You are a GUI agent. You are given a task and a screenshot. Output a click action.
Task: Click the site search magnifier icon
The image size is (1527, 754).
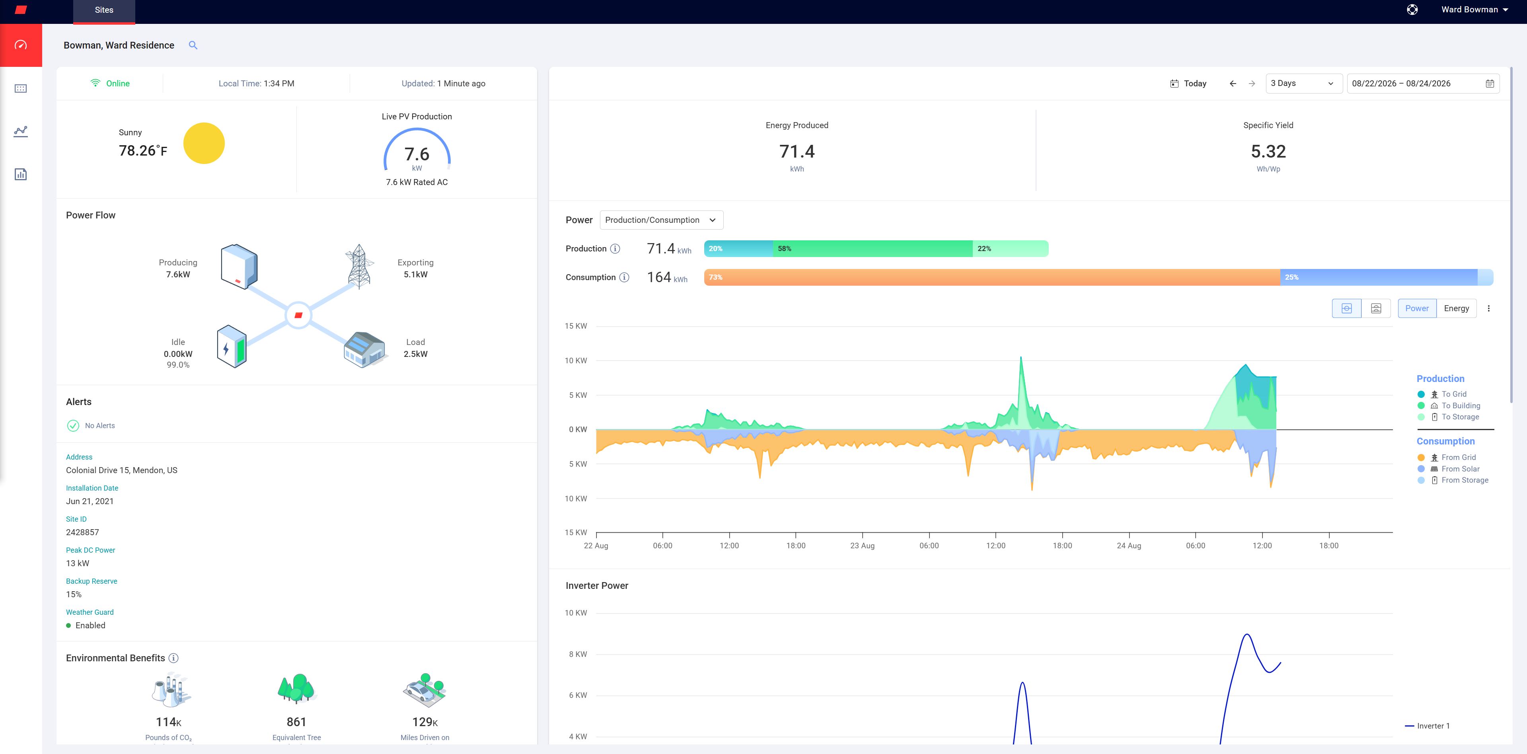click(193, 45)
